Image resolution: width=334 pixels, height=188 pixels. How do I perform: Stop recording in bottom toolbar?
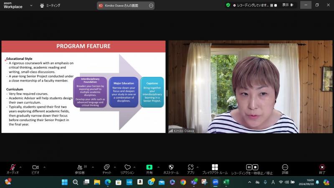pyautogui.click(x=256, y=167)
